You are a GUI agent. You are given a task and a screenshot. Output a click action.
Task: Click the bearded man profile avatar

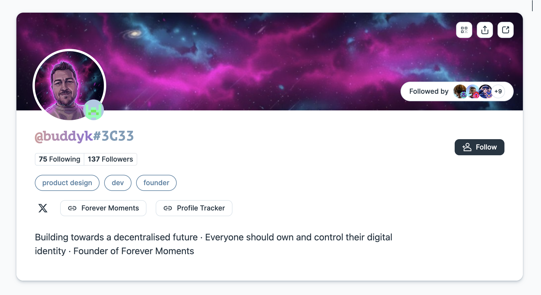coord(66,83)
